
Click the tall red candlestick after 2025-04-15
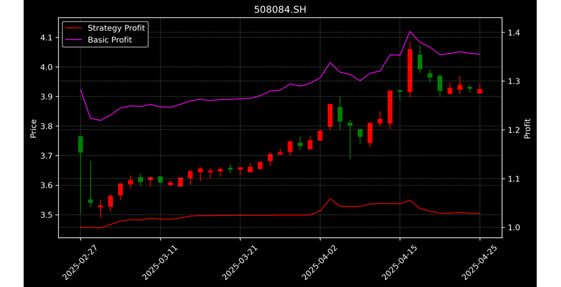tap(410, 71)
